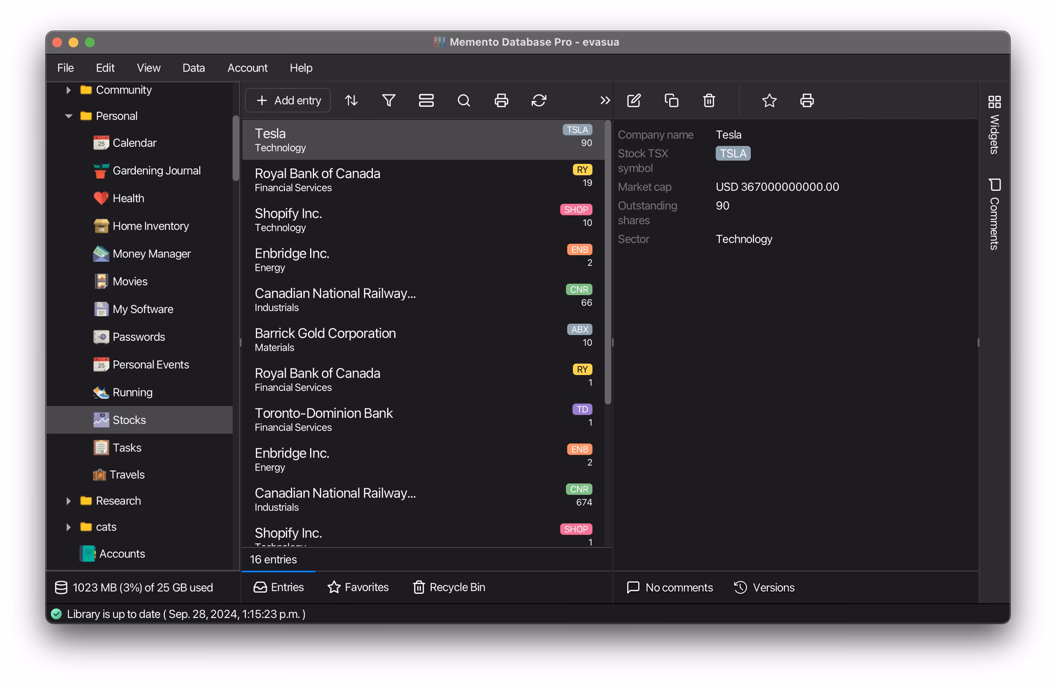Open the Comments side panel
1056x684 pixels.
coord(994,214)
